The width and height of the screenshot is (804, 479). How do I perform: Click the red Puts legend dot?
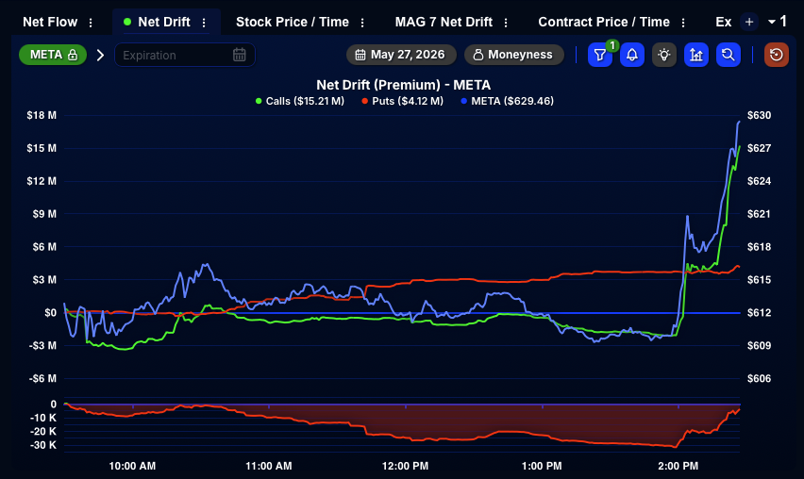tap(365, 101)
